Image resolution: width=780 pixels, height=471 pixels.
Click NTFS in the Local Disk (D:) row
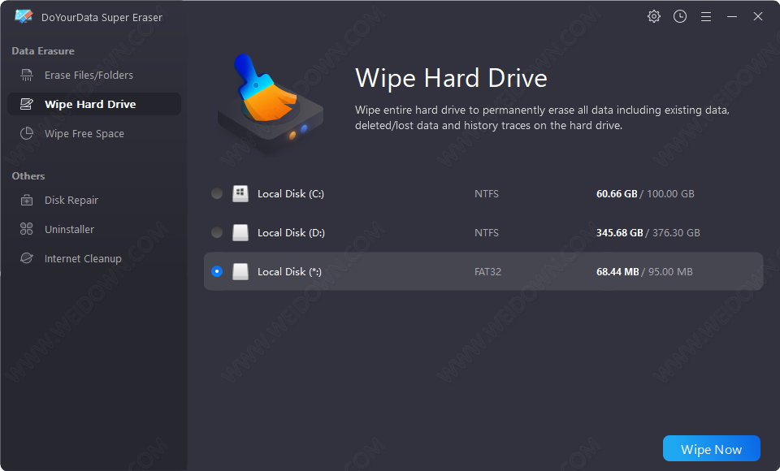click(x=487, y=233)
